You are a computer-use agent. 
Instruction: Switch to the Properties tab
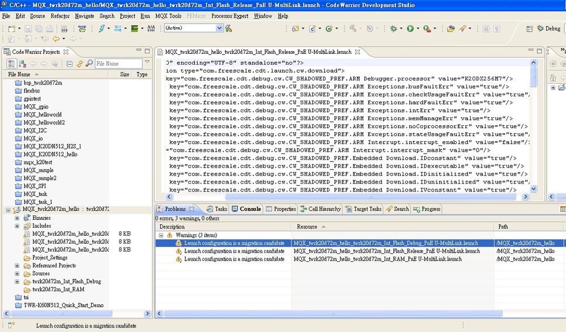[281, 209]
